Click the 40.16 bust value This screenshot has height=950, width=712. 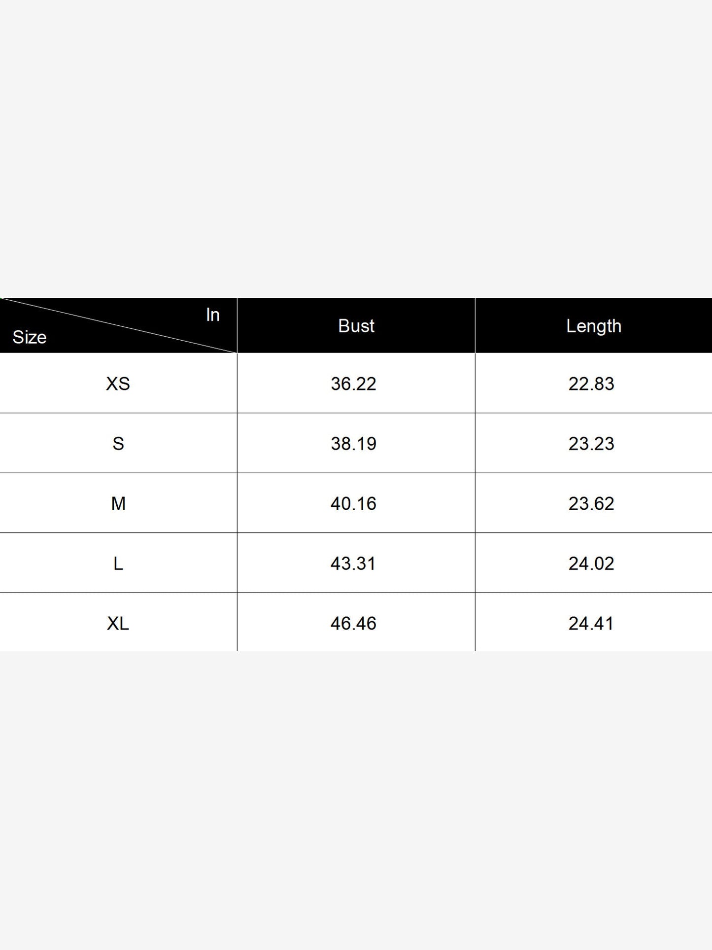(x=354, y=503)
